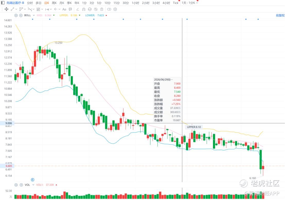285x200 pixels.
Task: Open BOLL indicator settings gear
Action: click(x=16, y=15)
